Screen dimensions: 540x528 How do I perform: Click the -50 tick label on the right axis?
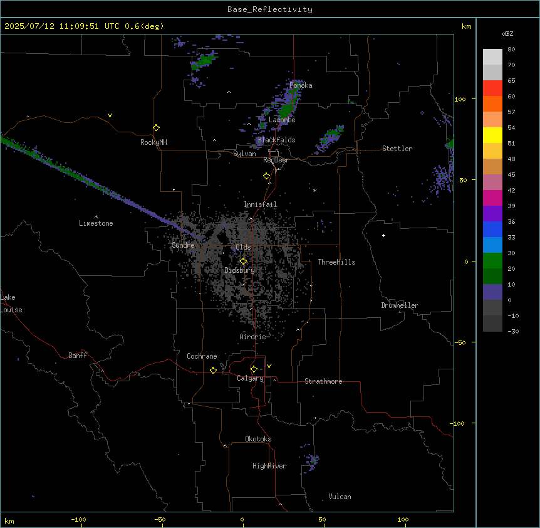point(461,342)
